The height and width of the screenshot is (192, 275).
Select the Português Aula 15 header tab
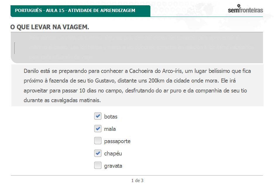pos(80,11)
